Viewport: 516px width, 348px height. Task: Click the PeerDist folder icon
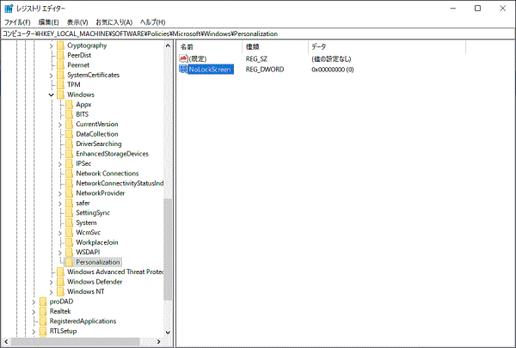60,55
